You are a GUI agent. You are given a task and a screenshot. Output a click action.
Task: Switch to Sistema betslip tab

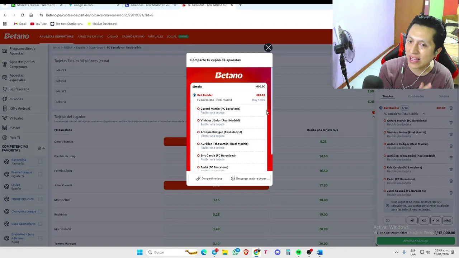click(x=444, y=96)
